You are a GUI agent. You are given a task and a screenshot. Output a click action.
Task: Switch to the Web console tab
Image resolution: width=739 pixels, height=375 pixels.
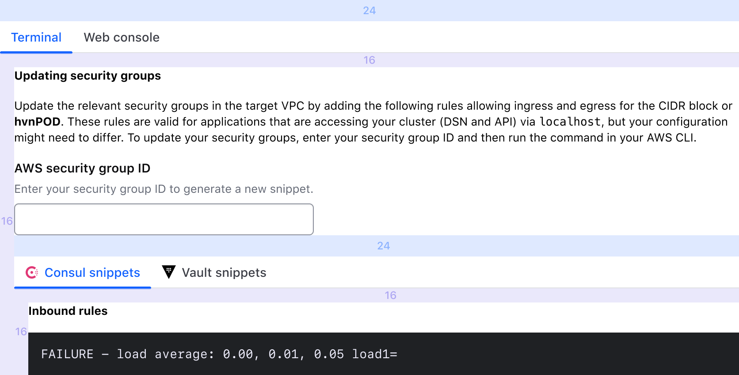point(121,37)
